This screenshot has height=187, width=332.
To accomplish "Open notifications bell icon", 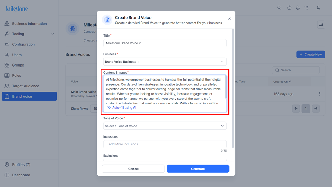I will click(298, 8).
